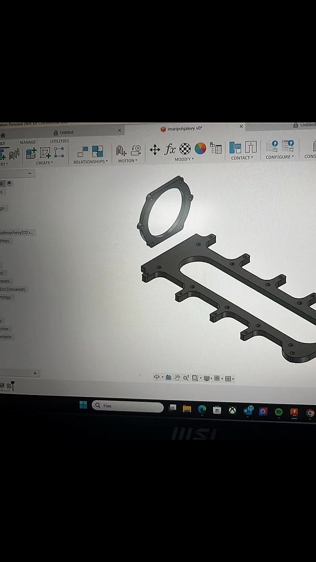Viewport: 316px width, 562px height.
Task: Click the Drive Joints motion icon
Action: [136, 150]
